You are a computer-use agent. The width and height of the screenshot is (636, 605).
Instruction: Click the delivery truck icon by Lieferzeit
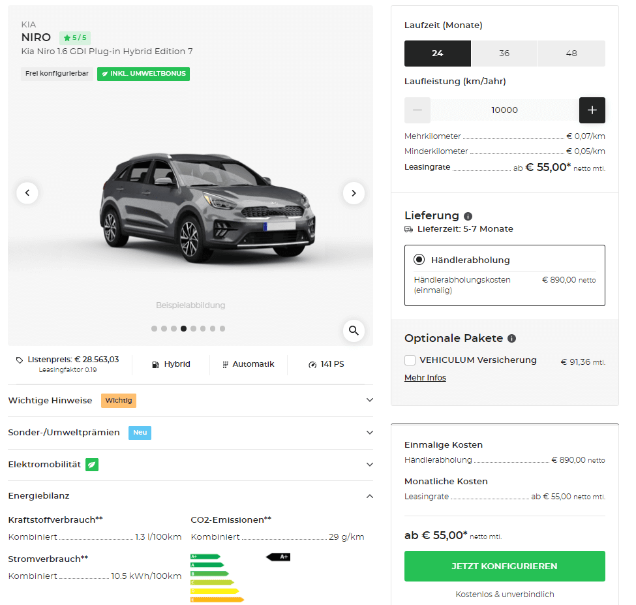click(408, 229)
